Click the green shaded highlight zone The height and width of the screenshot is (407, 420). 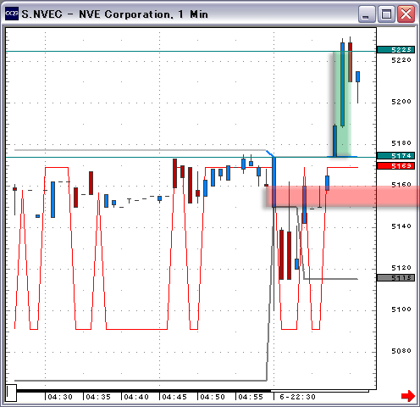coord(341,103)
